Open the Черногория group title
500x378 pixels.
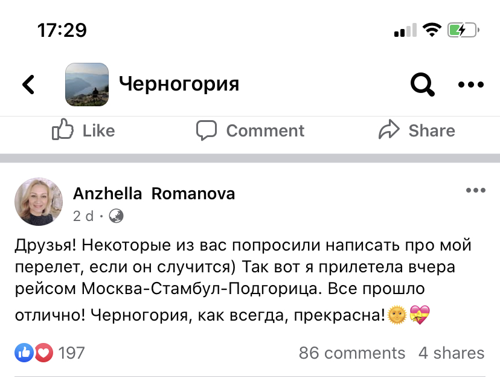point(179,84)
